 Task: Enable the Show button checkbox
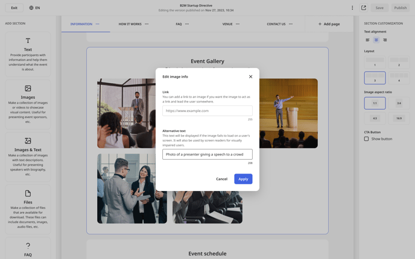coord(366,139)
